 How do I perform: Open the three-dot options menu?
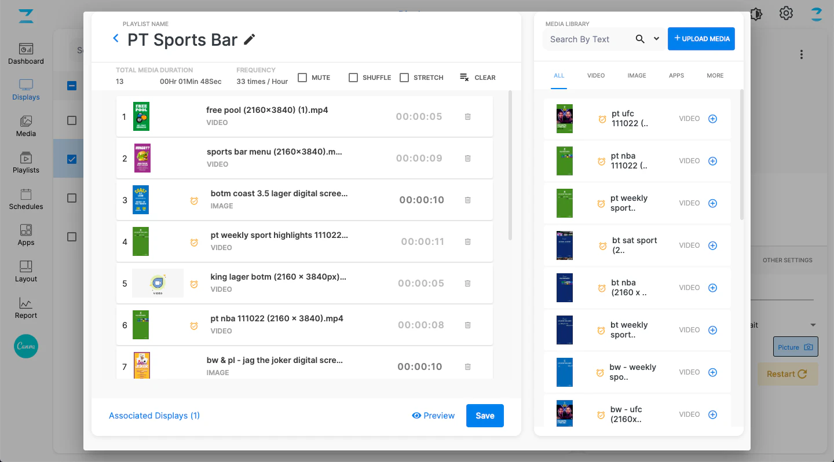click(802, 54)
